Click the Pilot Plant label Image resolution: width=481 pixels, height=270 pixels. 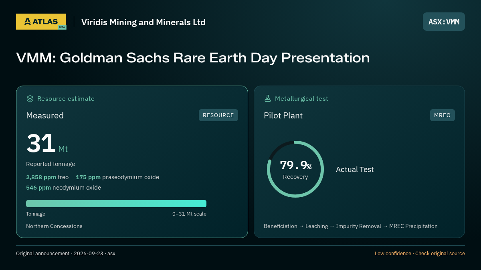(283, 116)
